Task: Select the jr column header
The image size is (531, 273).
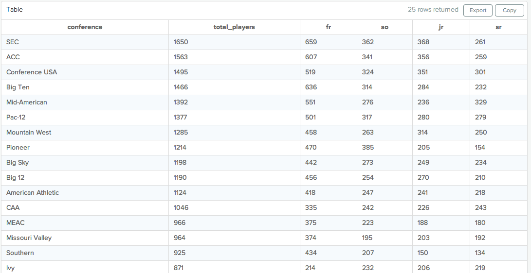Action: tap(441, 27)
